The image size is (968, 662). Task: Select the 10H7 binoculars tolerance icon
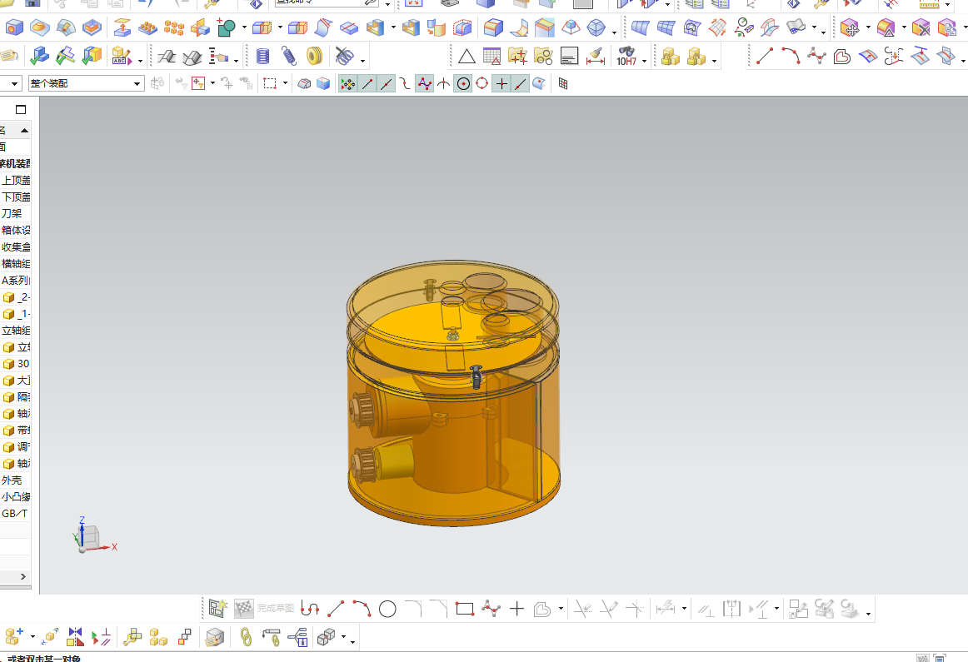(x=626, y=57)
